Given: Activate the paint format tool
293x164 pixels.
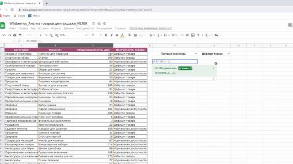Looking at the screenshot, I should click(x=20, y=35).
